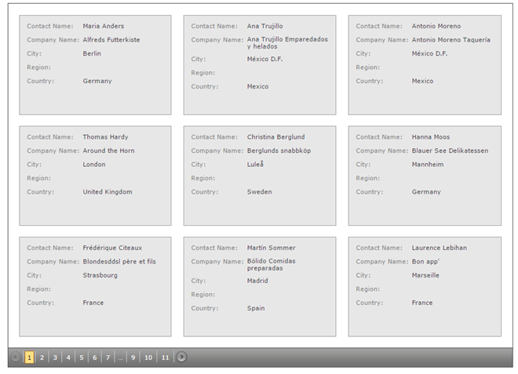This screenshot has height=374, width=518.
Task: Select the Hanna Moos contact name
Action: tap(431, 137)
